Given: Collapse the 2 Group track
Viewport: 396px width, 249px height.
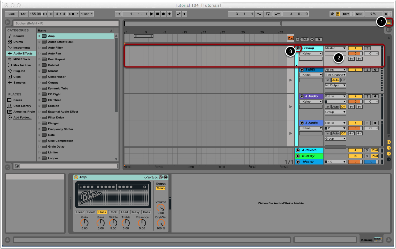Looking at the screenshot, I should (298, 48).
